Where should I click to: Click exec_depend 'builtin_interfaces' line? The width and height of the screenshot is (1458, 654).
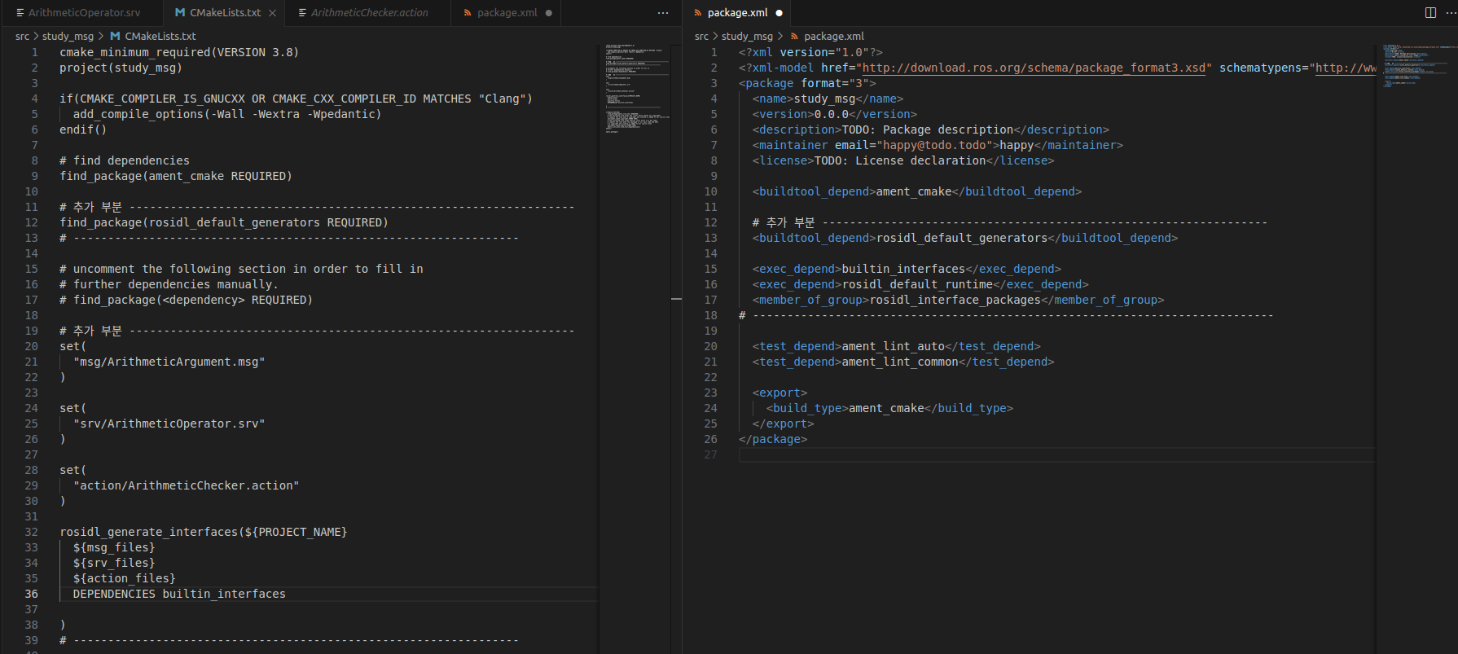(907, 270)
